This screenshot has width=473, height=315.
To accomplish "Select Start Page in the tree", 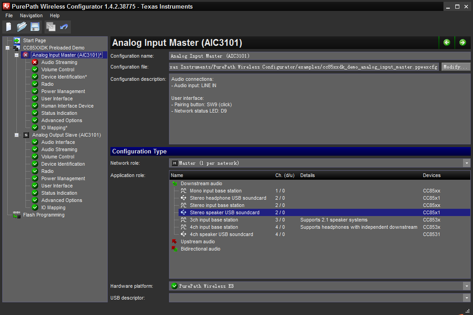I will tap(35, 40).
